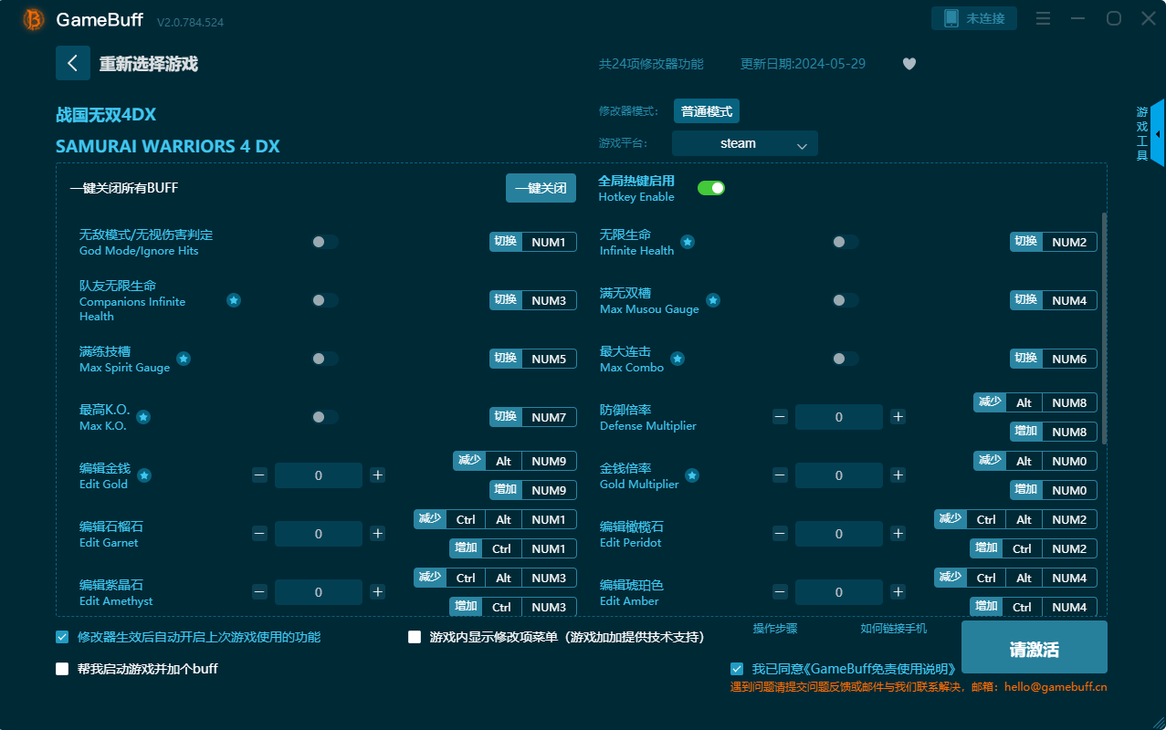Click star icon beside Max Musou Gauge
The height and width of the screenshot is (730, 1166).
point(713,300)
